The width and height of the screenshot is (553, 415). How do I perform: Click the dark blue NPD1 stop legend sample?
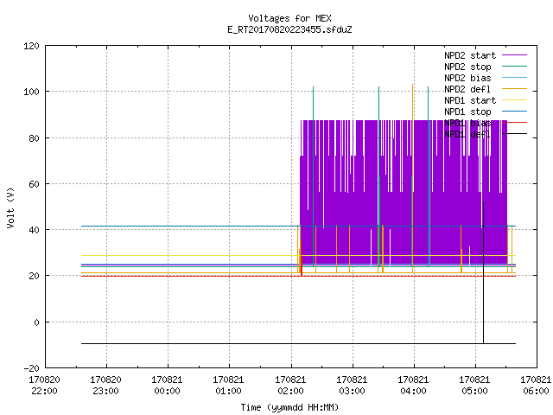click(x=515, y=112)
